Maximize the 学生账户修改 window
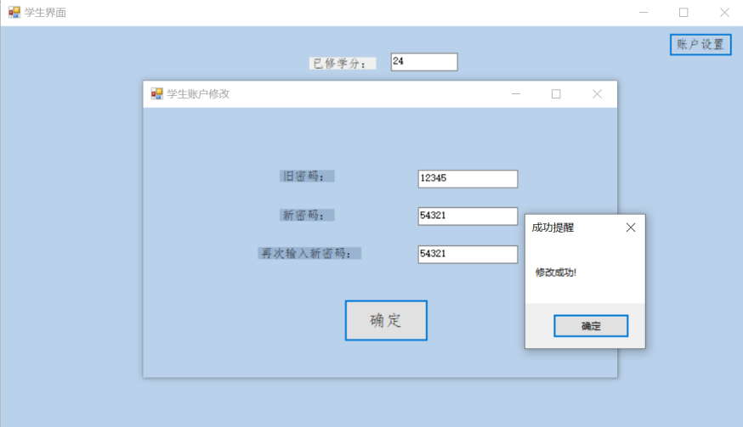 [x=556, y=94]
